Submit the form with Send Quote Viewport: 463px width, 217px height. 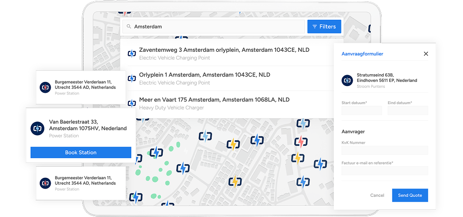(x=410, y=195)
